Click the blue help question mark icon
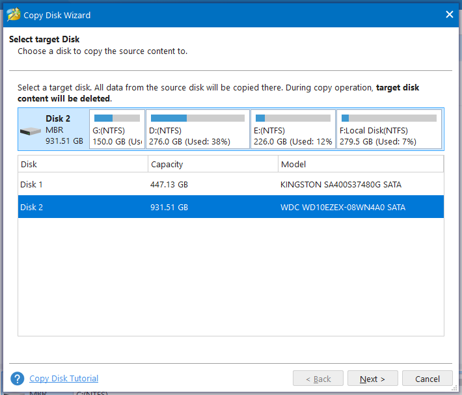Screen dimensions: 462x395 18,379
